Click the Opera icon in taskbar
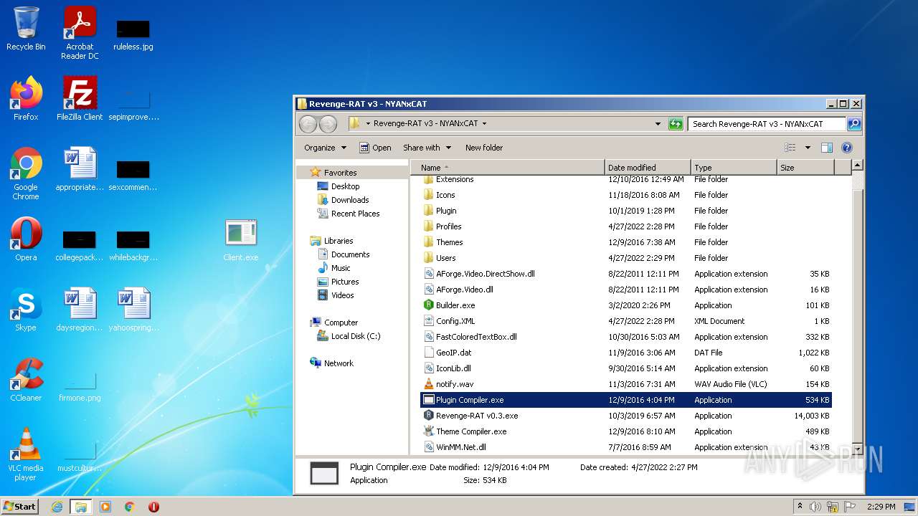 (x=153, y=507)
